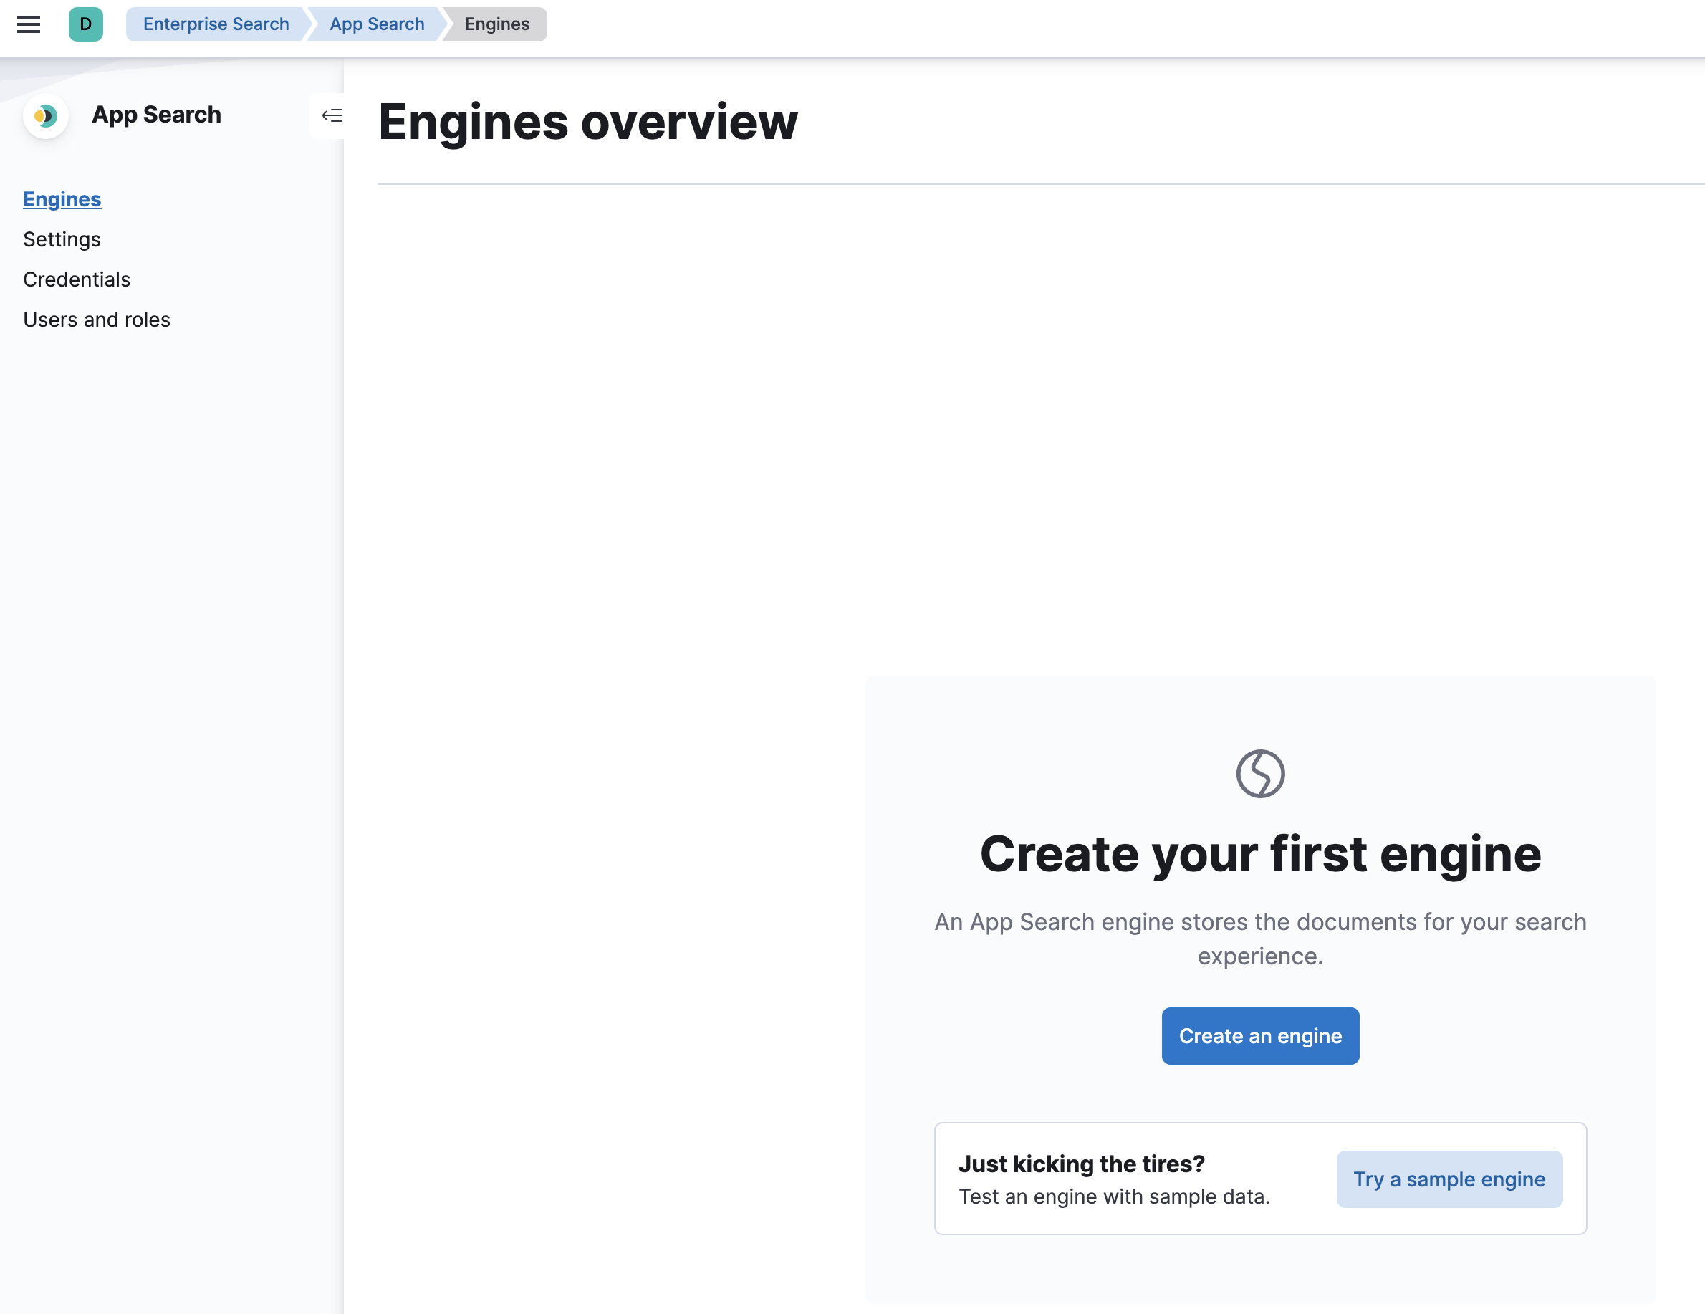The image size is (1705, 1314).
Task: Click the engine icon above the heading
Action: point(1260,774)
